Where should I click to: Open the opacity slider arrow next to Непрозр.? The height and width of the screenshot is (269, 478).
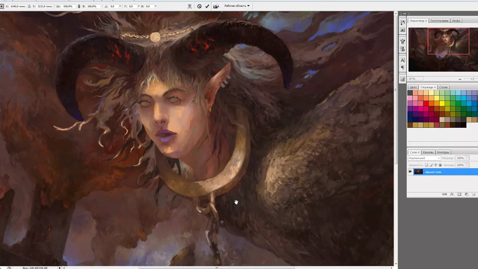[467, 158]
